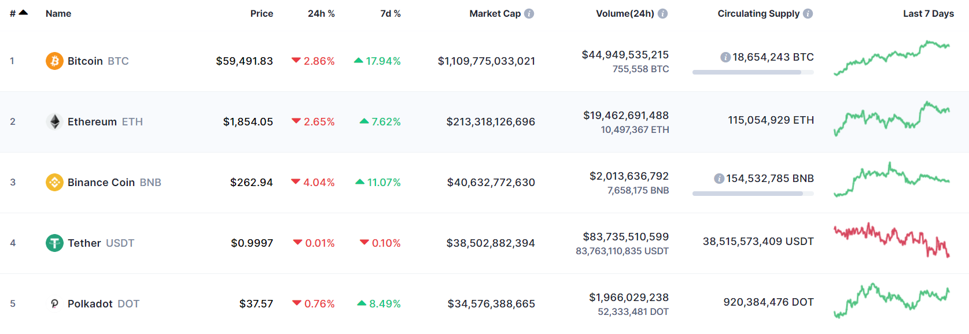This screenshot has height=334, width=969.
Task: Click Ethereum supply 115,054,929 ETH
Action: [771, 120]
